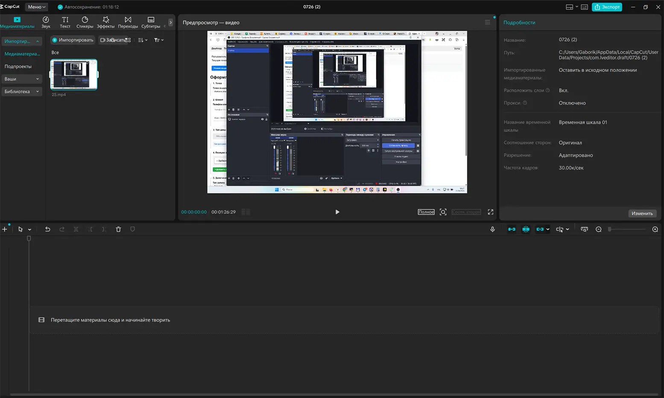Click the 25.mp4 file name
664x398 pixels.
pyautogui.click(x=59, y=95)
